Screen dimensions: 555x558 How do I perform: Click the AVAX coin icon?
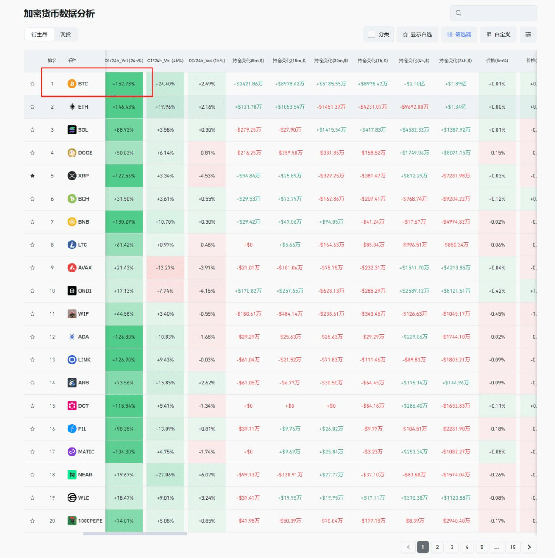tap(72, 268)
